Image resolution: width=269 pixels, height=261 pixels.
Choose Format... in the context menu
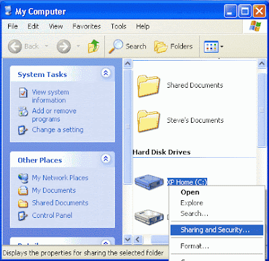(217, 246)
